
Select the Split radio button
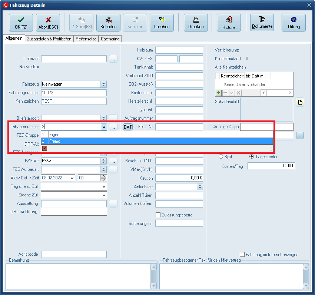click(x=221, y=157)
